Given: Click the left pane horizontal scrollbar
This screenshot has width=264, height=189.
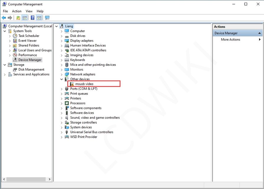Looking at the screenshot, I should [x=26, y=179].
